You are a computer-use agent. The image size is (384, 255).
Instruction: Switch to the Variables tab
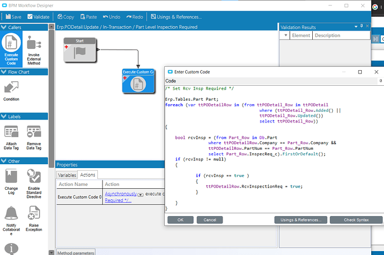(67, 175)
